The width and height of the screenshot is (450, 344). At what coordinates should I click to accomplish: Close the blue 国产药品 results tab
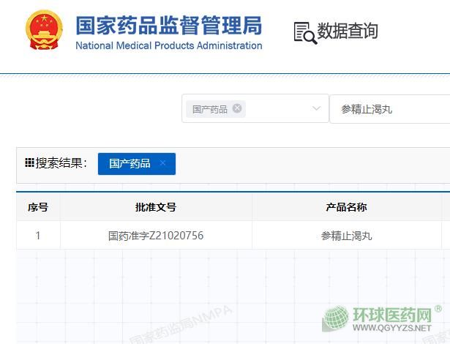162,163
